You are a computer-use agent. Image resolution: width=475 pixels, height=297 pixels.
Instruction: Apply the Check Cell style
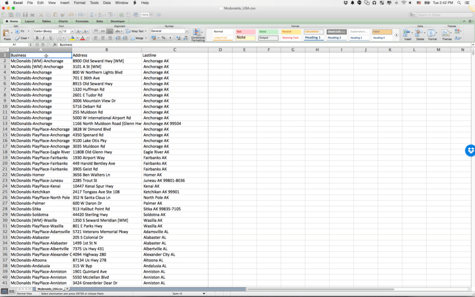click(x=336, y=32)
